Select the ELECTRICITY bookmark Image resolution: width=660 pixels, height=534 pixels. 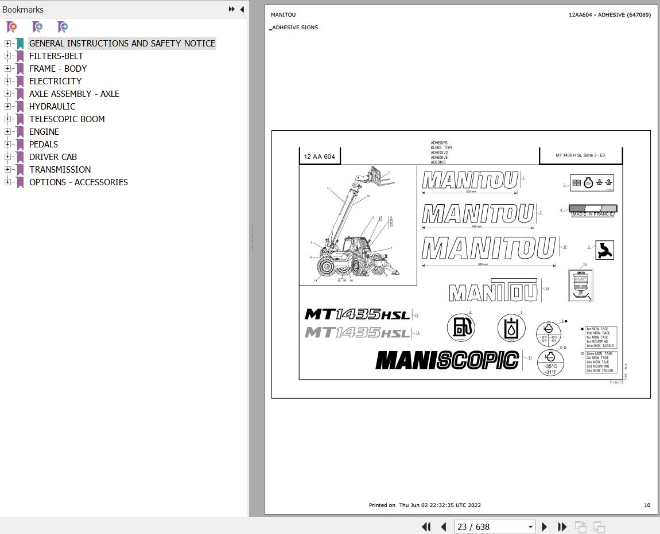pos(55,81)
